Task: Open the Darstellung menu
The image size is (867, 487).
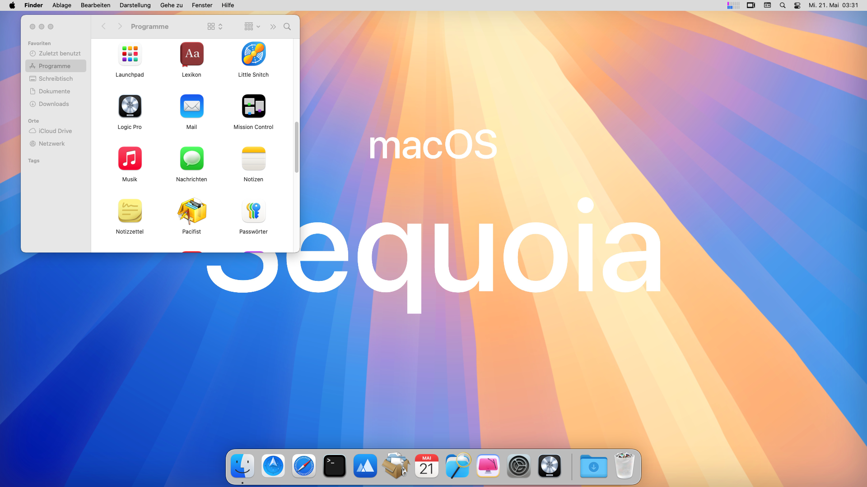Action: [135, 5]
